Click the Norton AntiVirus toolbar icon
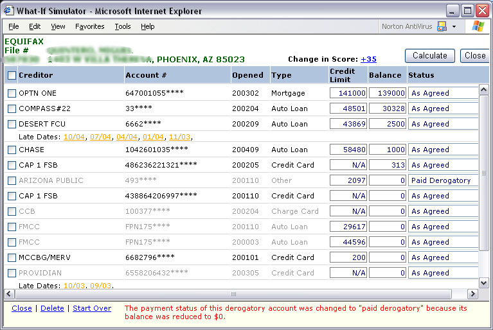 point(442,26)
